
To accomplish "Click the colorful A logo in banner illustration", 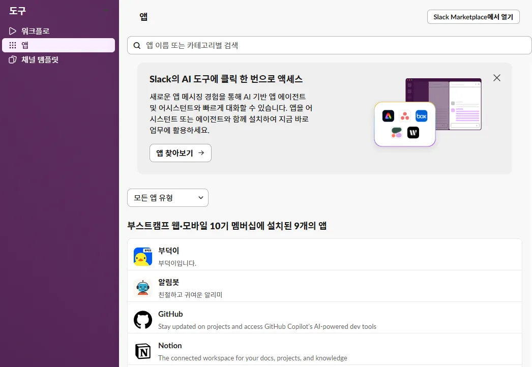I will click(x=388, y=116).
